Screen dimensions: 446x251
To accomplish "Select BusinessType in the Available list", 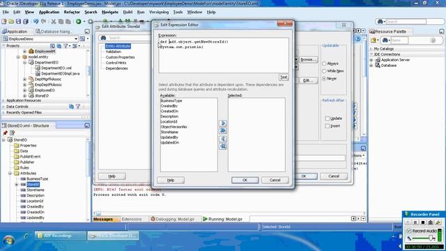I will pos(171,100).
